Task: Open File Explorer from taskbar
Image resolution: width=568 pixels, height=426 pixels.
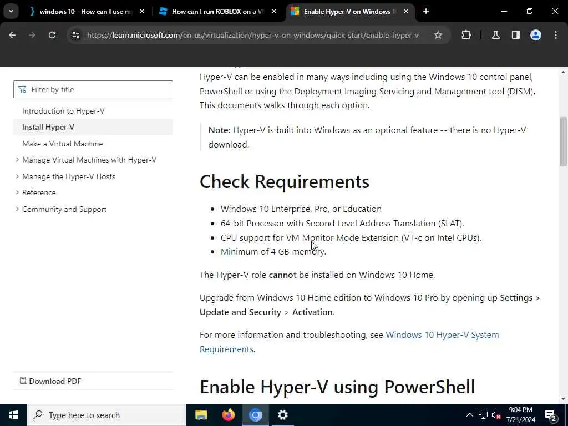Action: click(201, 415)
